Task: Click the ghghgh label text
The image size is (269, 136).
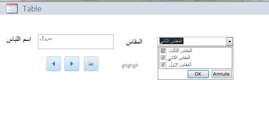Action: [x=130, y=66]
